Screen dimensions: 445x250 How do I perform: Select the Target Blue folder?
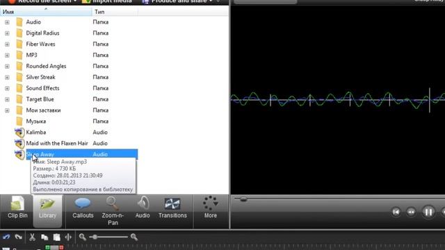(40, 99)
